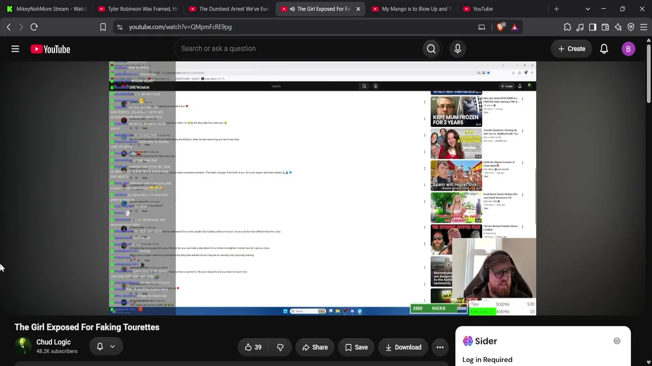
Task: Like the video with 39 likes
Action: pyautogui.click(x=253, y=347)
